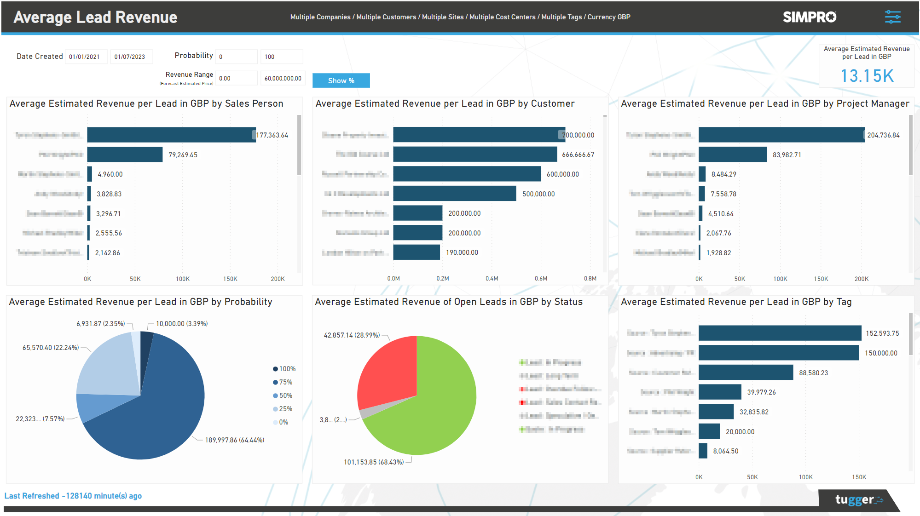Toggle the 100% legend entry in the probability chart
Image resolution: width=920 pixels, height=516 pixels.
[284, 368]
